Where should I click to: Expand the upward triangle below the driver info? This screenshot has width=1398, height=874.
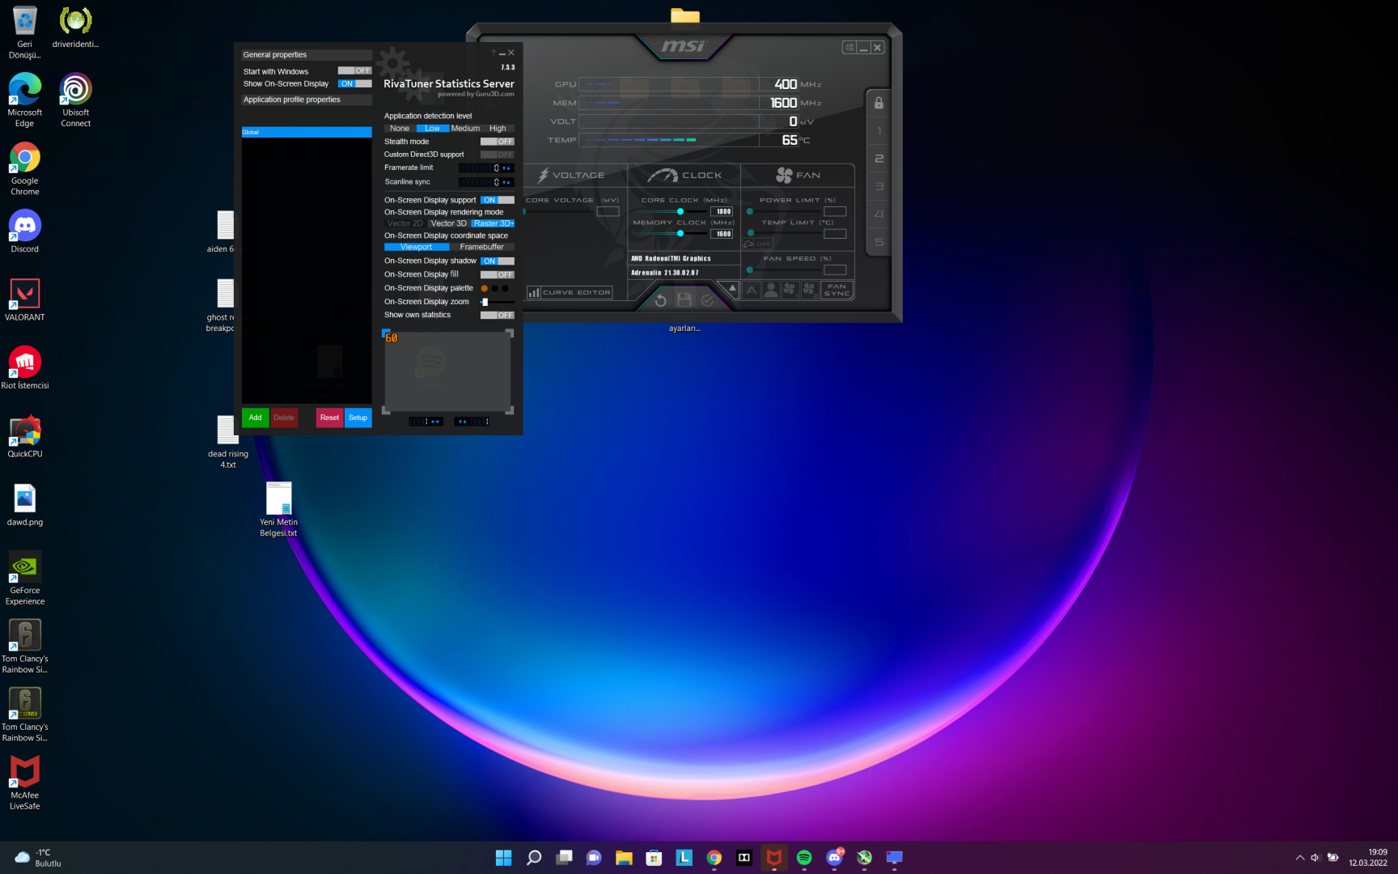click(x=732, y=288)
